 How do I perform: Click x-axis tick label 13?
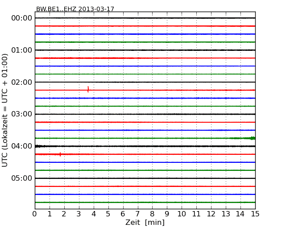tap(226, 214)
